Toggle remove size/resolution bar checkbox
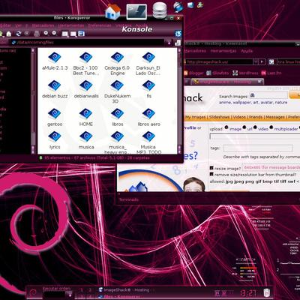This screenshot has height=300, width=300. (x=211, y=174)
